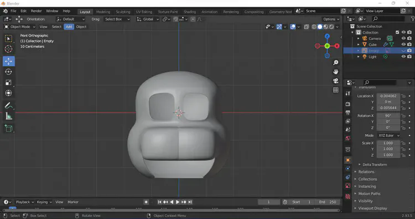Open the Scene properties tab
The height and width of the screenshot is (219, 415).
348,129
